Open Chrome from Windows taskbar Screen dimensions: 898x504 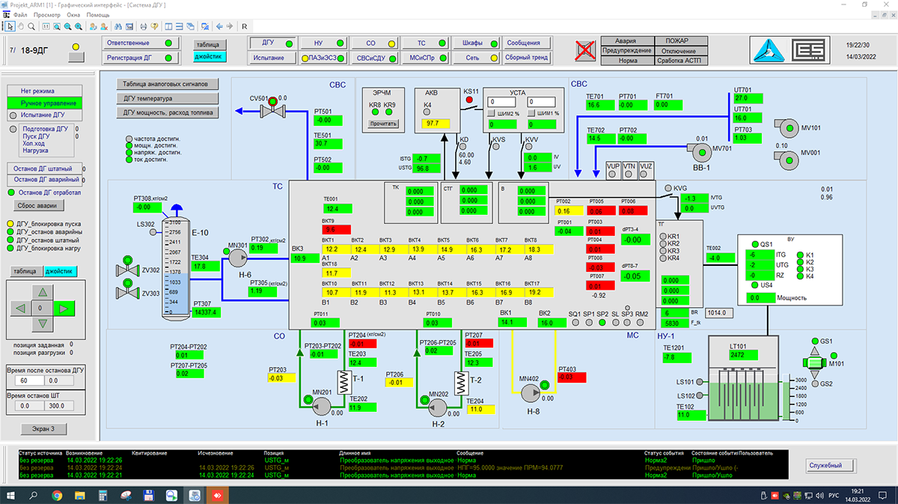(58, 495)
